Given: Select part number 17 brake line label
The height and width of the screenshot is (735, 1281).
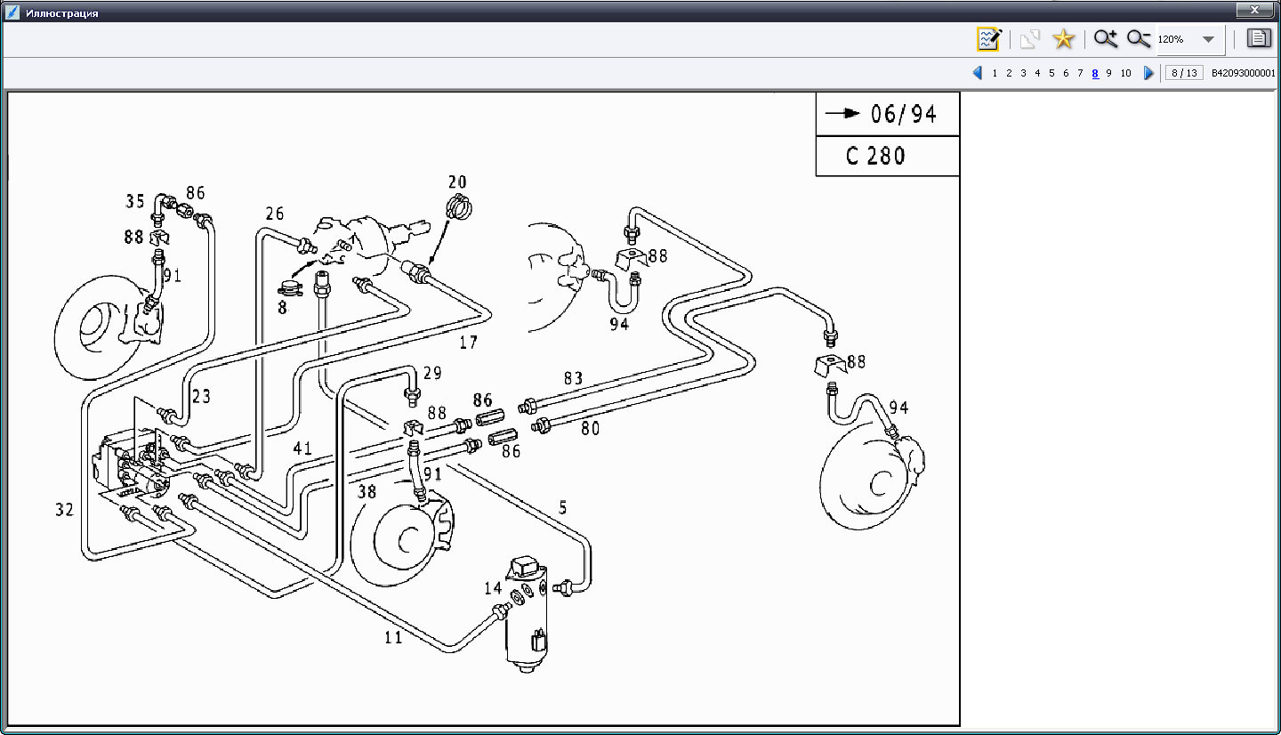Looking at the screenshot, I should (468, 341).
